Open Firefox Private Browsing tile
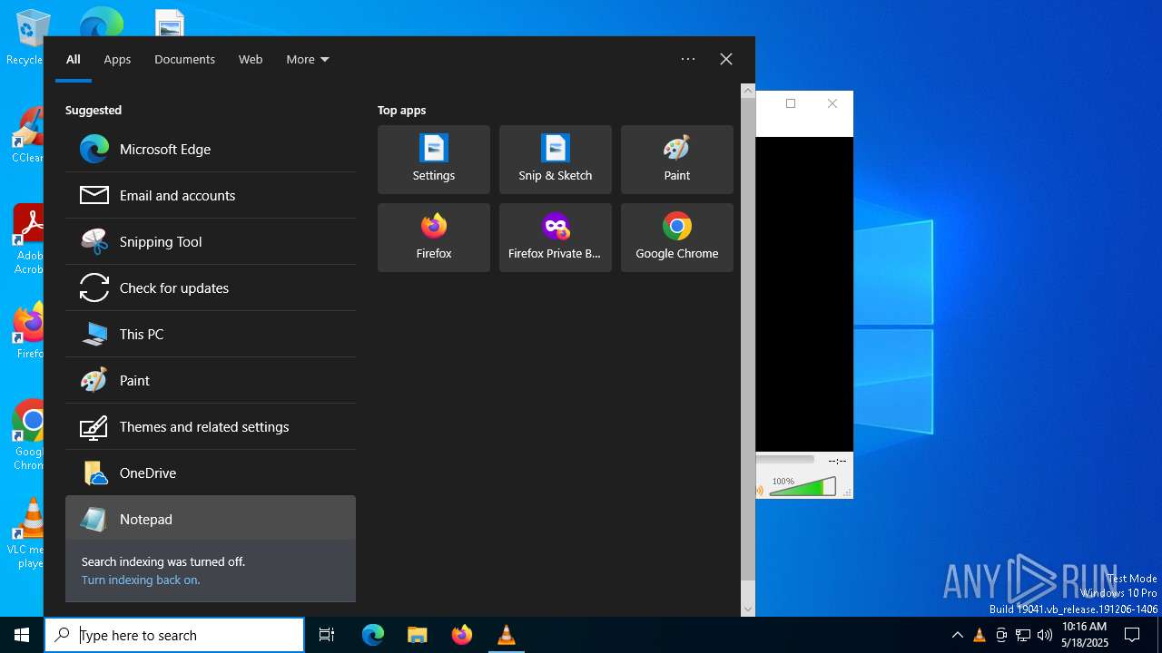The height and width of the screenshot is (653, 1162). point(556,238)
